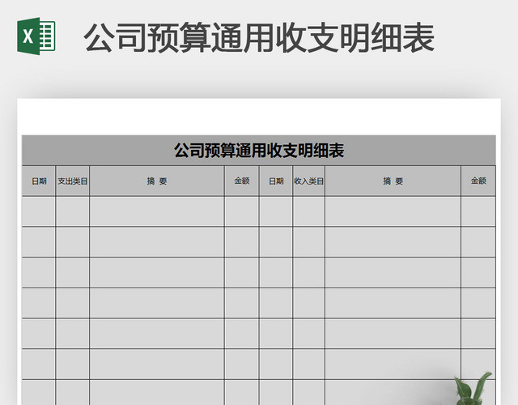Click the large page heading 公司预算通用收支明细表
518x405 pixels.
259,38
